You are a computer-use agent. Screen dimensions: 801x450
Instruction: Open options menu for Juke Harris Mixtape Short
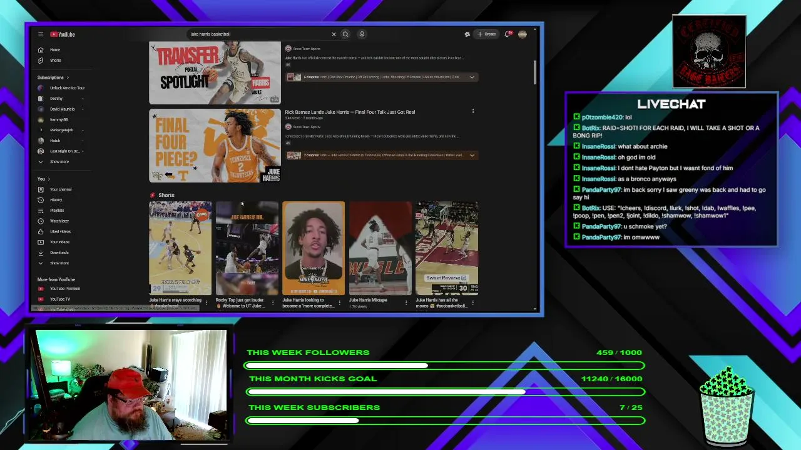pyautogui.click(x=406, y=302)
